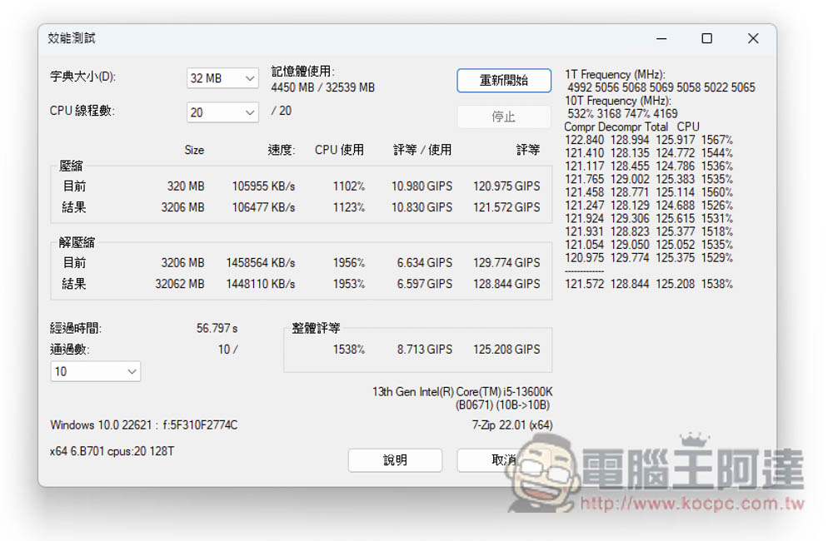This screenshot has height=541, width=833.
Task: Select the 125.208 GIPS overall rating value
Action: click(506, 350)
